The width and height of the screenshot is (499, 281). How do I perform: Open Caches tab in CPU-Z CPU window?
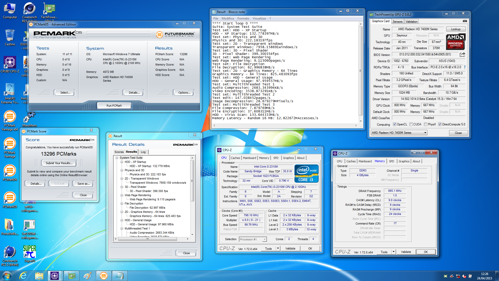click(x=235, y=158)
